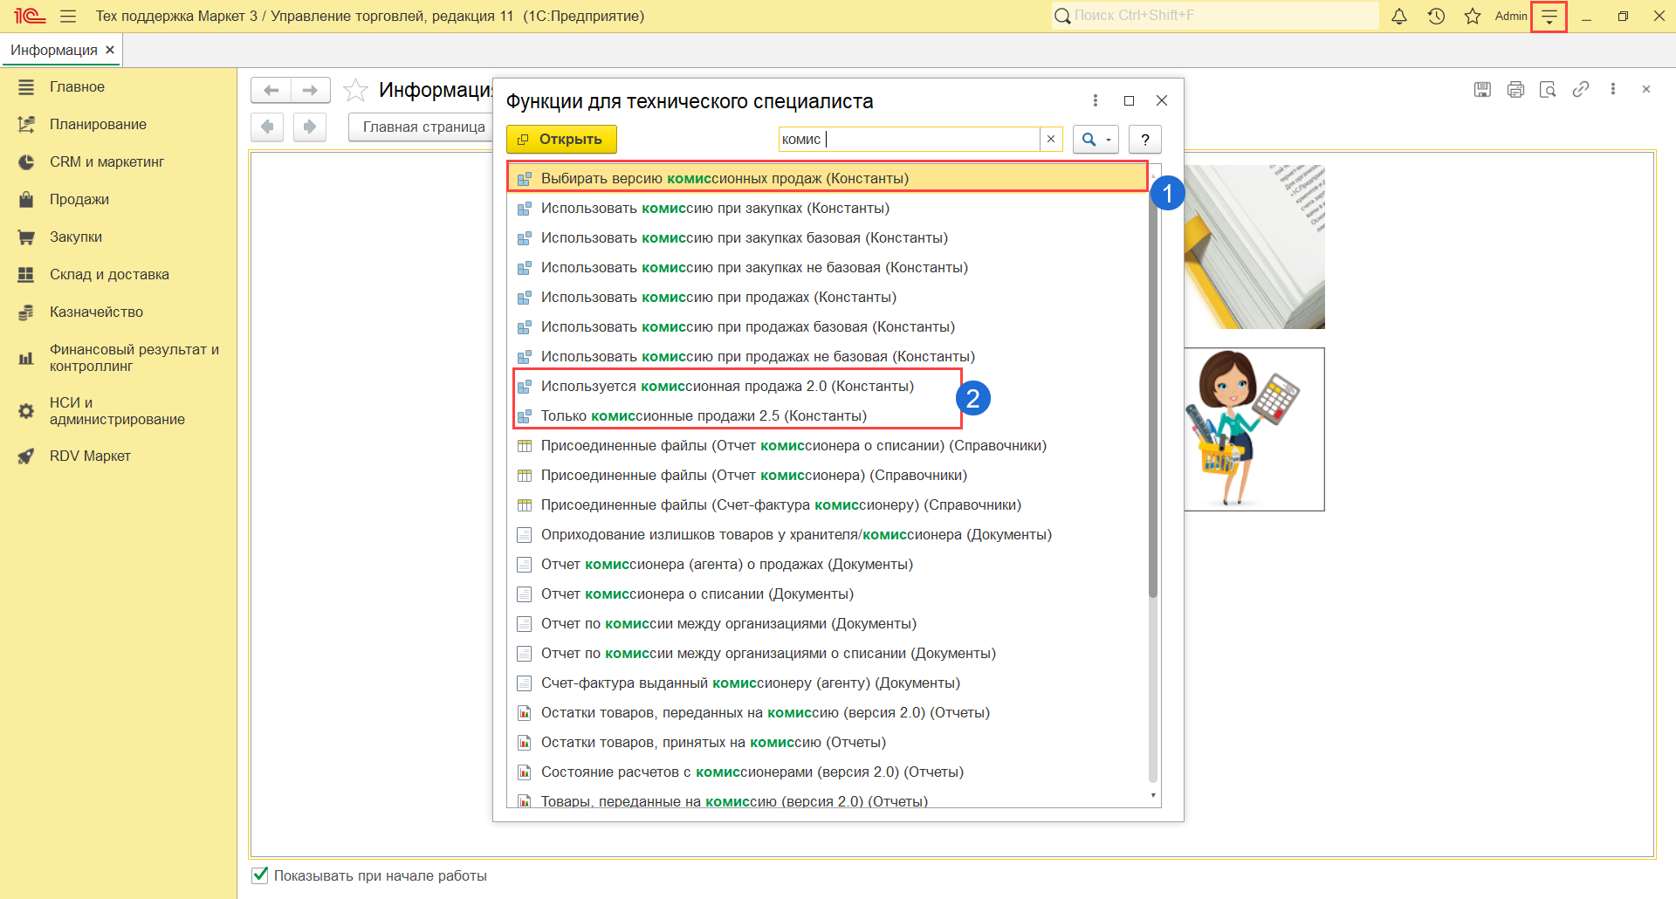Open the service and settings menu icon

point(1549,17)
